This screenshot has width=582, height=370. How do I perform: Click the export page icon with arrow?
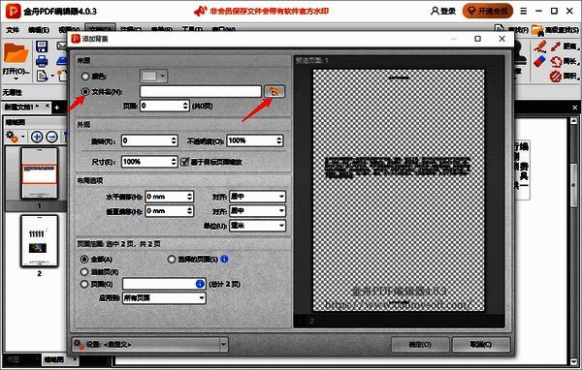[43, 76]
